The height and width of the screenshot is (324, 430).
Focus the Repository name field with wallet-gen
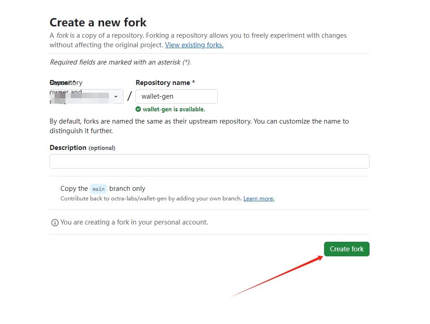pos(177,96)
